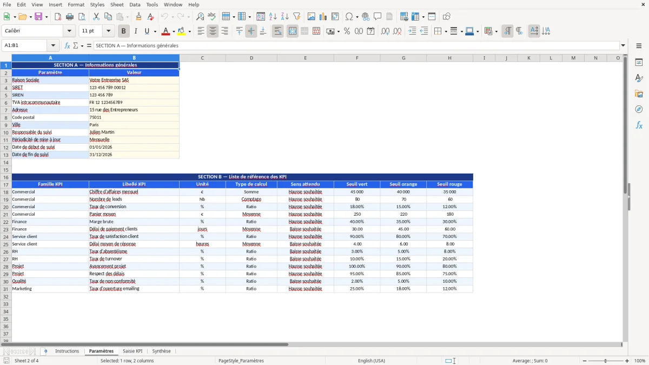Open the Sheet menu
Screen dimensions: 649x365
click(x=117, y=4)
